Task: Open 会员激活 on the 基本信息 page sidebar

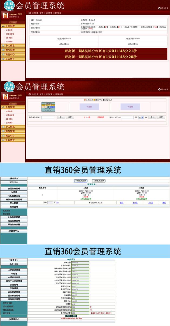Action: pos(9,41)
